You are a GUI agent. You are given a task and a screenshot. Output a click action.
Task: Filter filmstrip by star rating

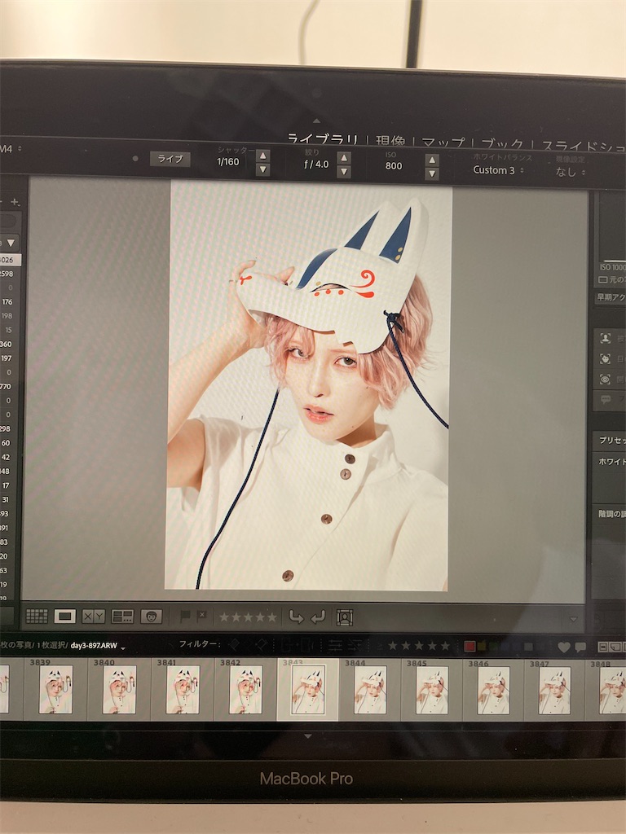(419, 646)
